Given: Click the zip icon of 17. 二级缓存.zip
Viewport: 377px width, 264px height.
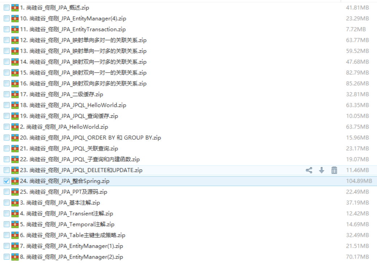Looking at the screenshot, I should pos(15,94).
